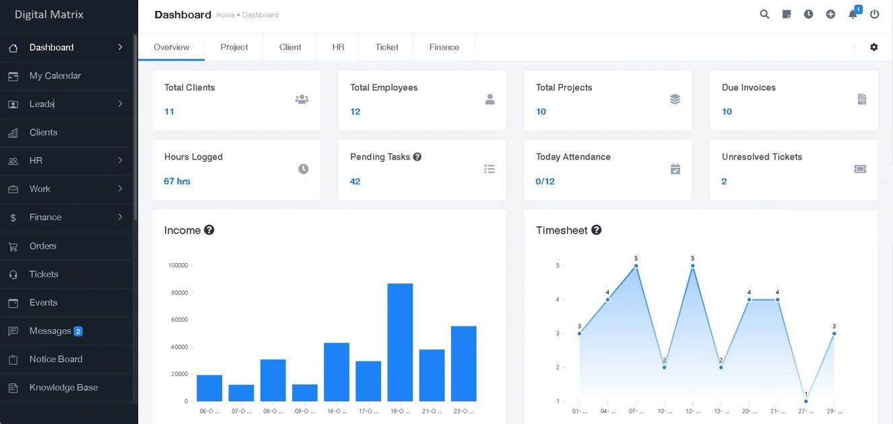Open Knowledge Base in sidebar
This screenshot has height=424, width=893.
point(66,388)
